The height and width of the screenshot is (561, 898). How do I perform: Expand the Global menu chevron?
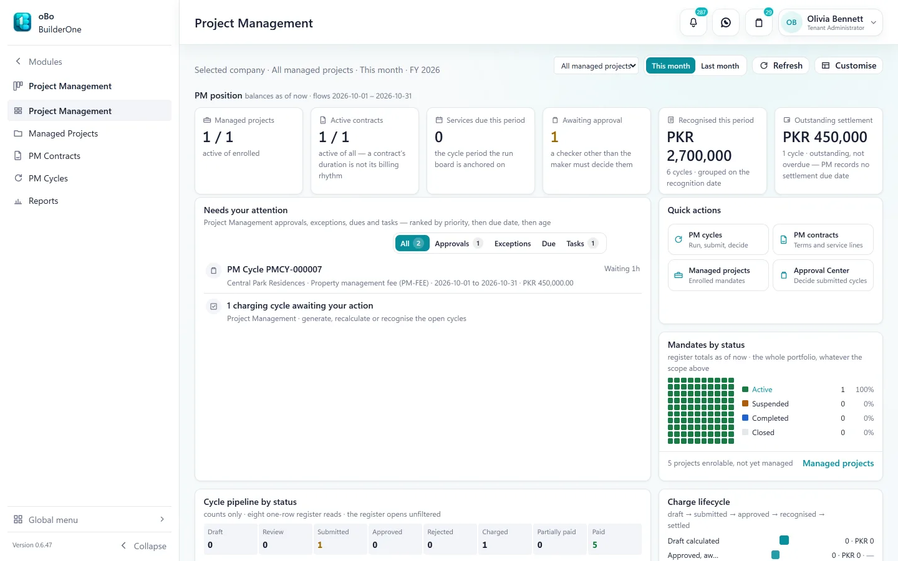[162, 519]
